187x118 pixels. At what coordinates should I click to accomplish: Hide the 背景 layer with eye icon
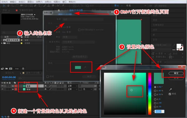(x=2, y=89)
